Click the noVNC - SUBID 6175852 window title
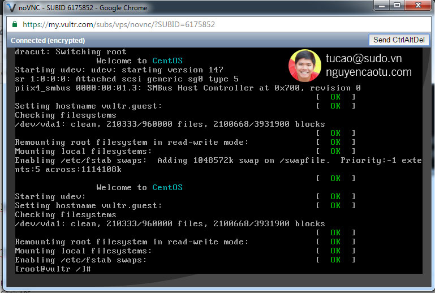435x293 pixels. coord(83,8)
